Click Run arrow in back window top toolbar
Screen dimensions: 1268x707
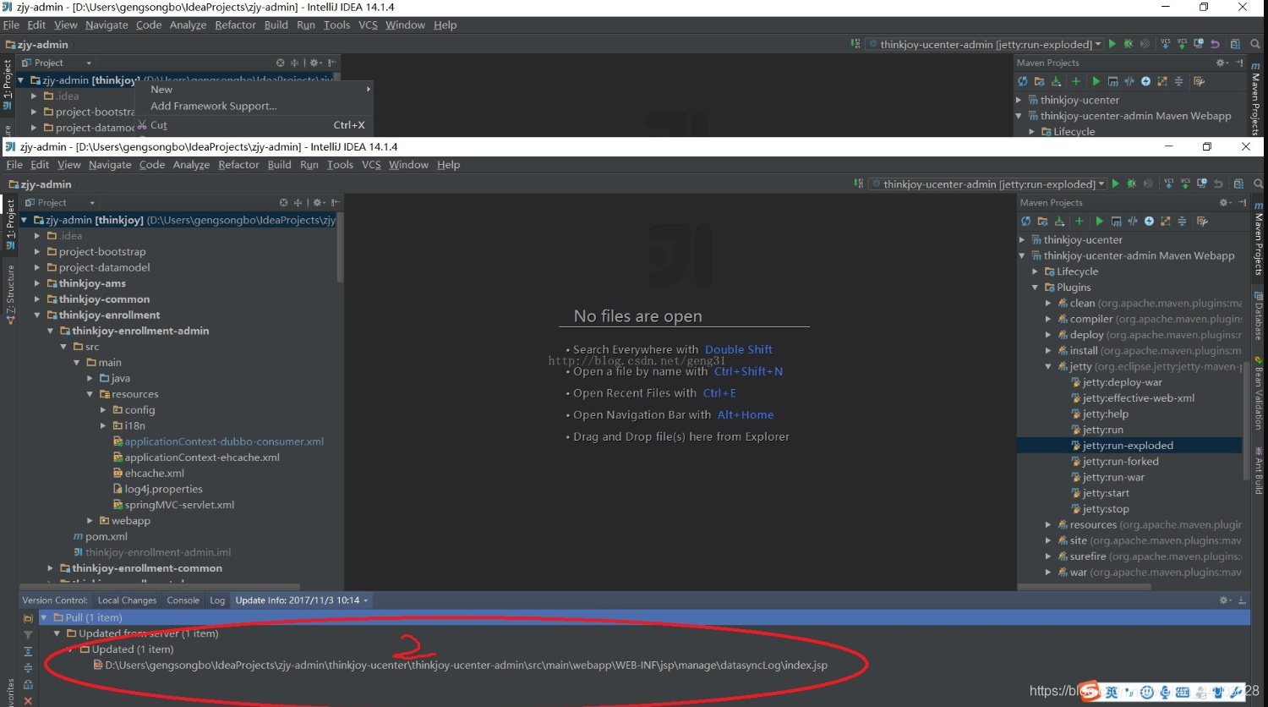click(x=1112, y=44)
